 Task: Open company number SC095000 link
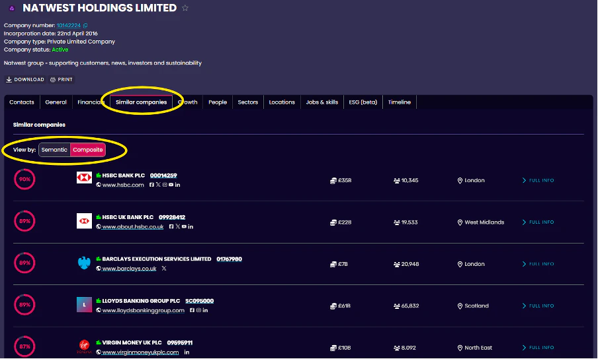pos(200,301)
